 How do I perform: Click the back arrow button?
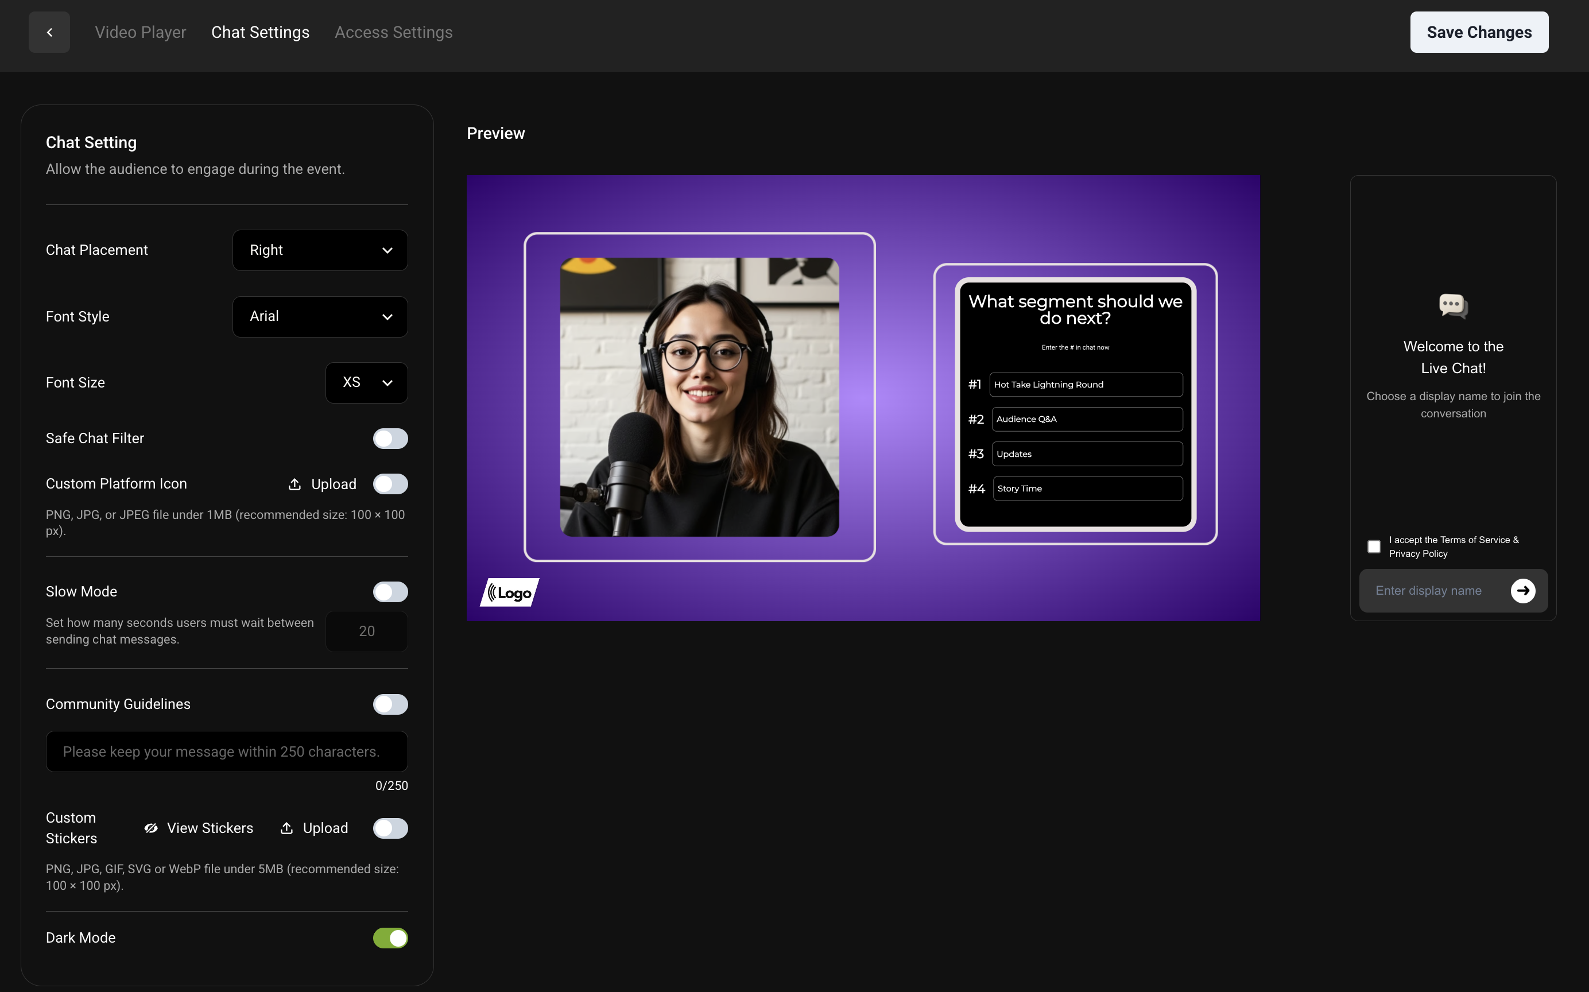click(49, 32)
